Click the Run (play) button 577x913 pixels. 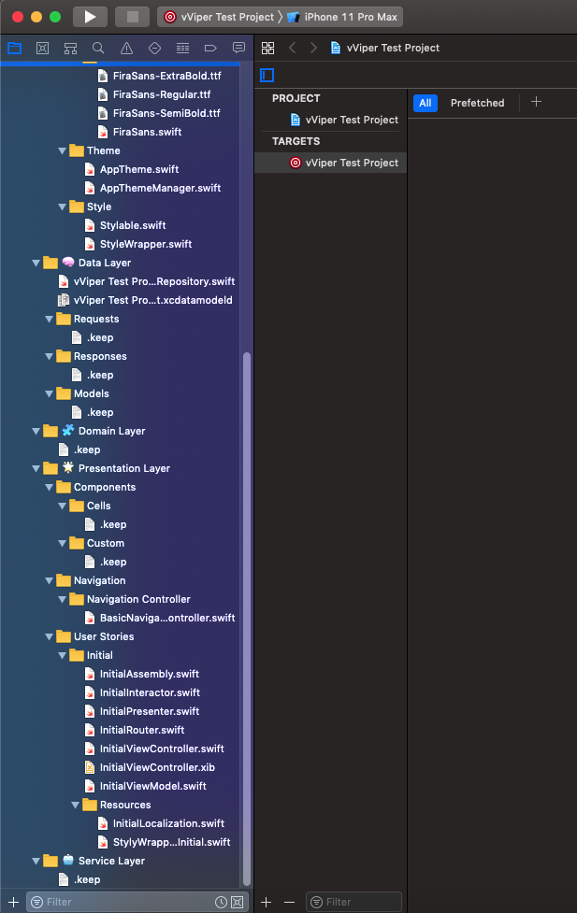[x=90, y=17]
